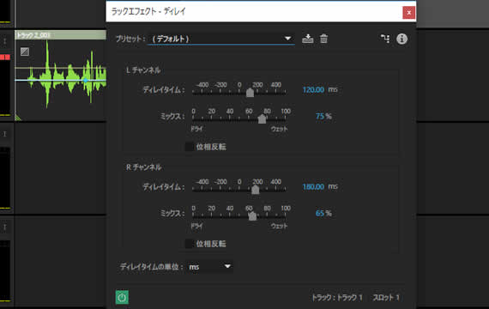This screenshot has width=489, height=309.
Task: Click the R channel ミックス slider handle
Action: coord(252,215)
